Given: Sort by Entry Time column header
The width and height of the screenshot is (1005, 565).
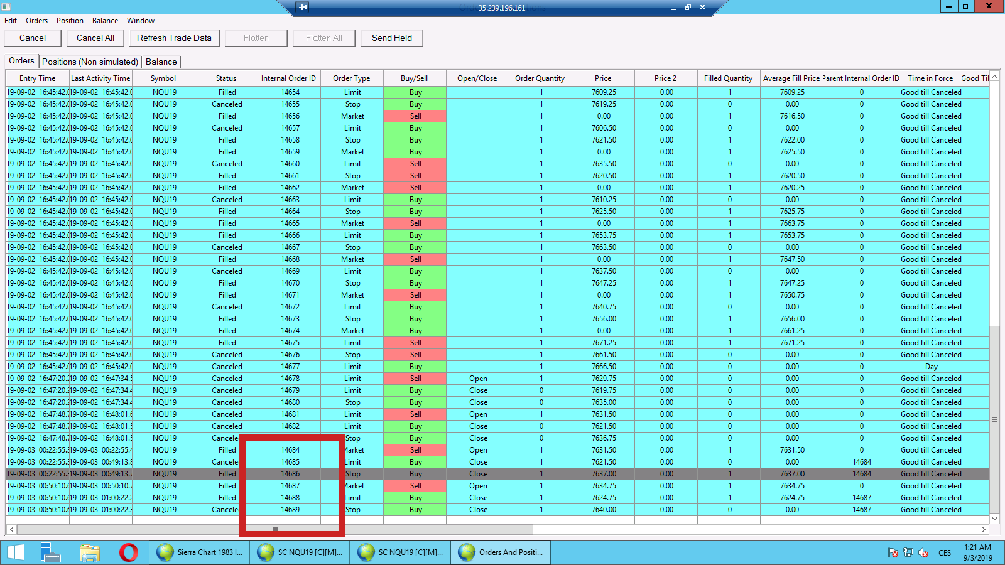Looking at the screenshot, I should point(38,78).
